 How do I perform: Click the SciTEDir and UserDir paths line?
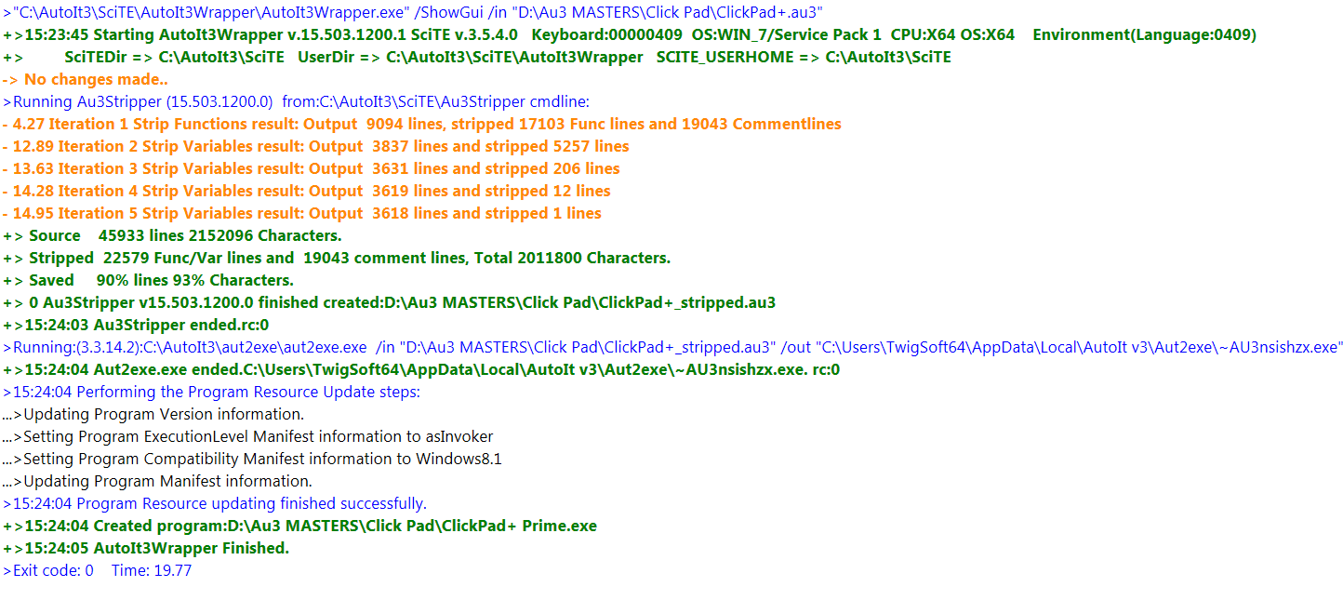[x=477, y=57]
